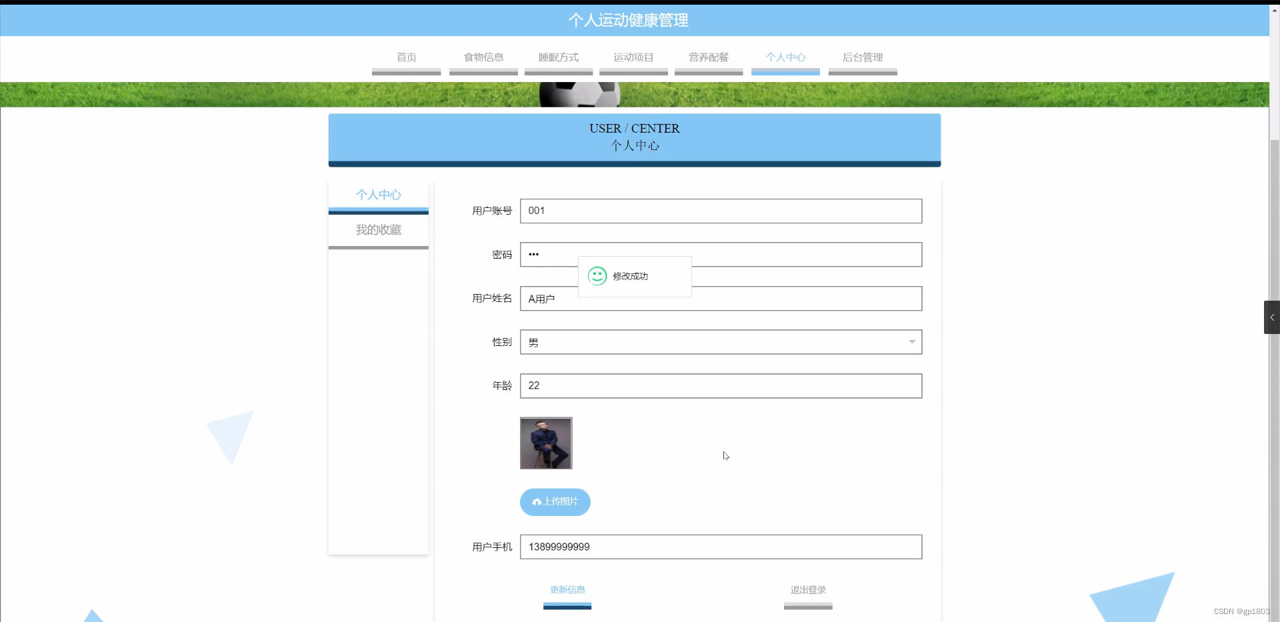This screenshot has width=1280, height=622.
Task: Click the scrollbar up arrow
Action: coord(1274,9)
